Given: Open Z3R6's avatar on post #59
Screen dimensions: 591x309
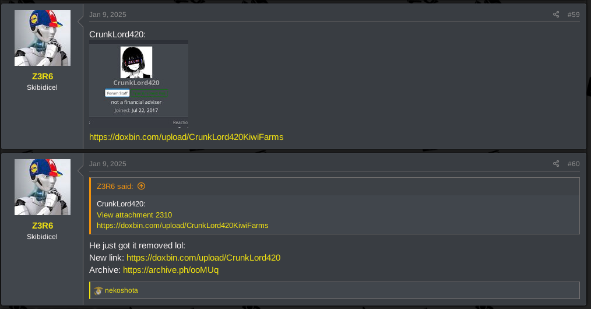Looking at the screenshot, I should (x=43, y=38).
